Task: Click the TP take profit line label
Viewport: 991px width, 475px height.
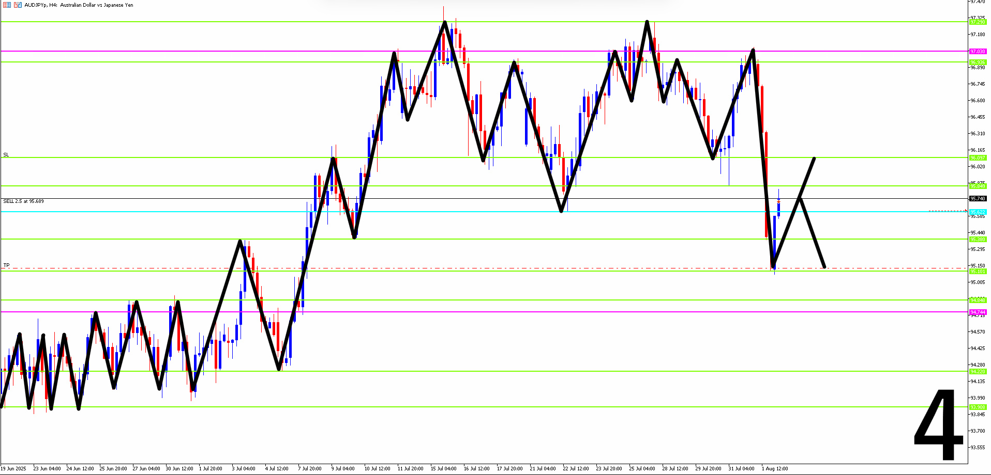Action: (7, 265)
